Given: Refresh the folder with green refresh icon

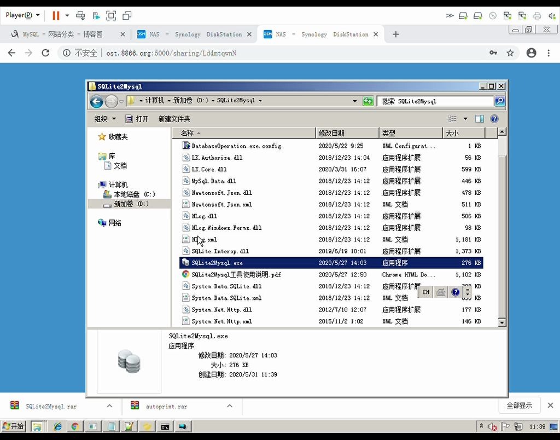Looking at the screenshot, I should click(x=368, y=101).
